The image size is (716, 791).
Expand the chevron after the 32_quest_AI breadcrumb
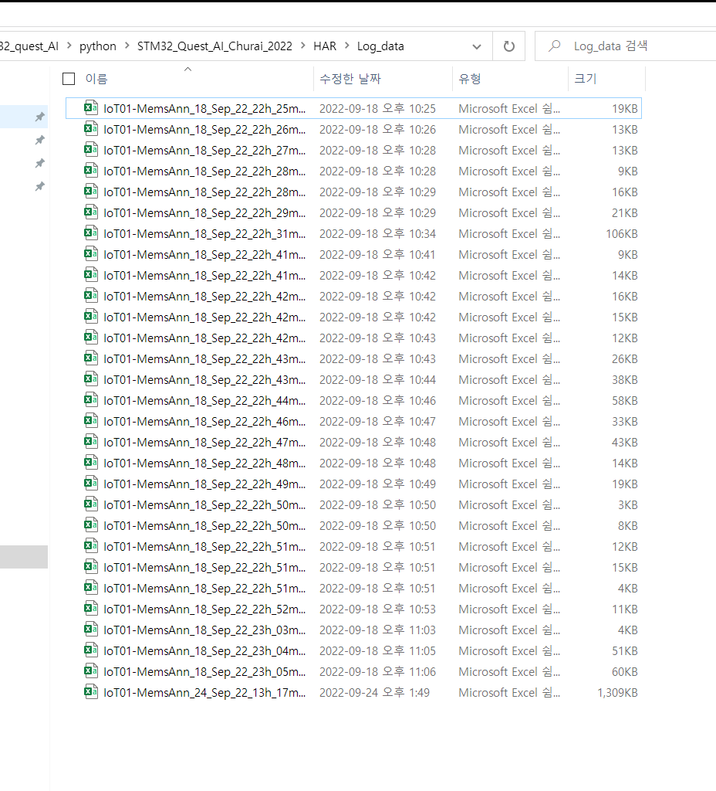(69, 46)
